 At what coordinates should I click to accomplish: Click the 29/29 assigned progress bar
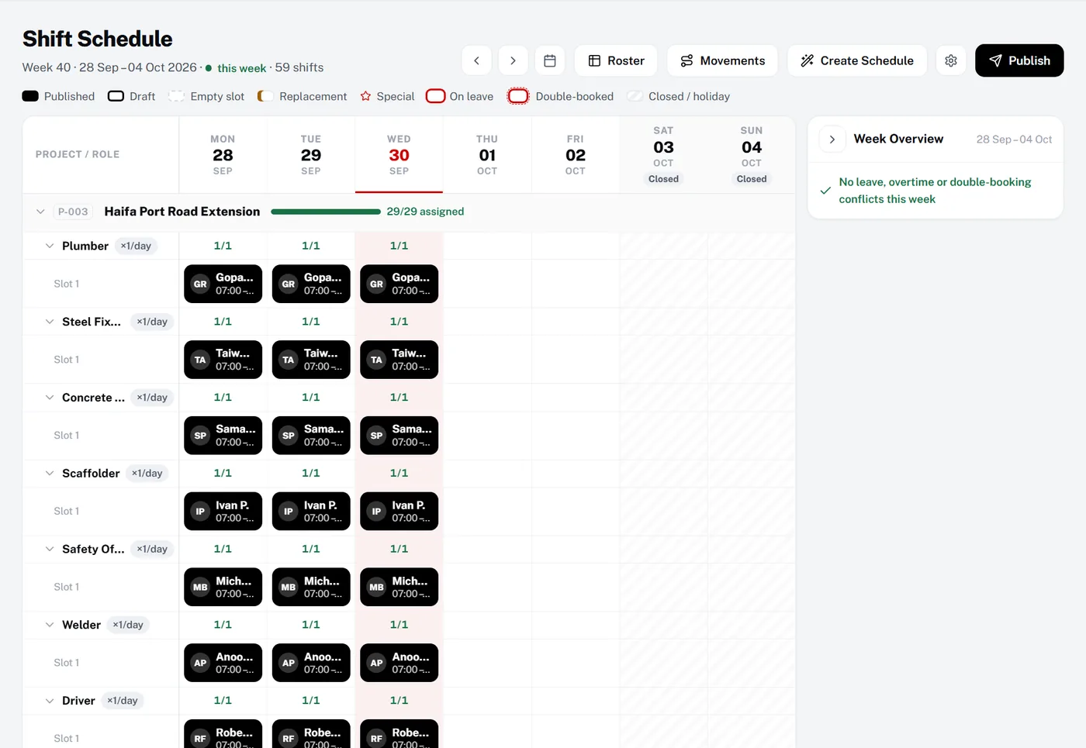pyautogui.click(x=326, y=212)
